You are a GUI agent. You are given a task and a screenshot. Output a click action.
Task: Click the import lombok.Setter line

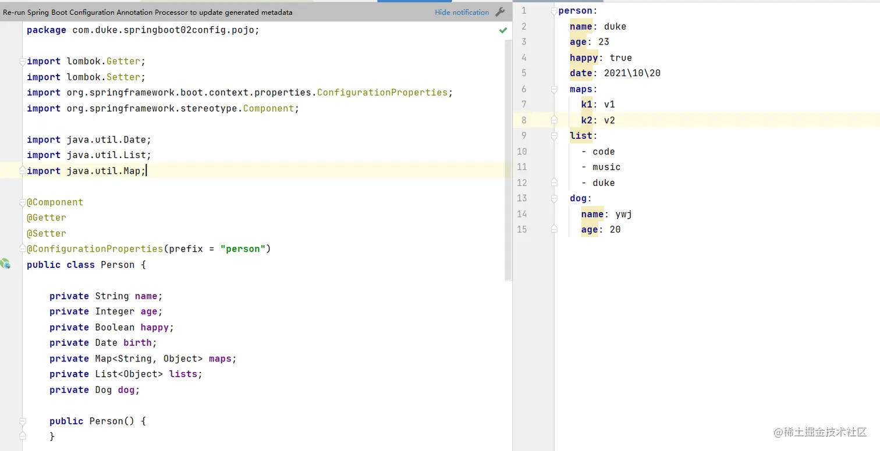tap(86, 77)
